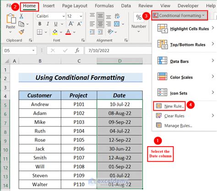
Task: Open the Clipboard dialog launcher
Action: tap(31, 40)
